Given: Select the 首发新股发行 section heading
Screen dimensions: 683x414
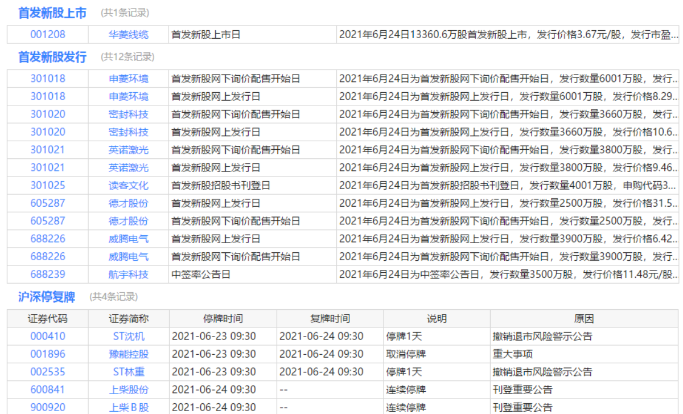Looking at the screenshot, I should [52, 57].
